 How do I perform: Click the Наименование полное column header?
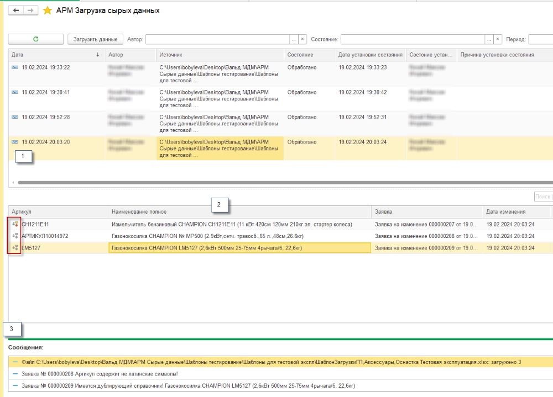click(240, 211)
